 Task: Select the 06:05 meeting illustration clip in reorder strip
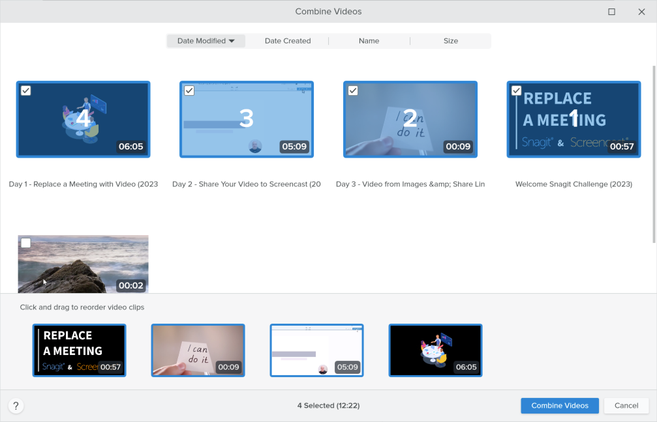tap(435, 350)
